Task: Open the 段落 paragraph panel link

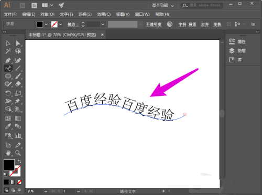Action: 192,25
